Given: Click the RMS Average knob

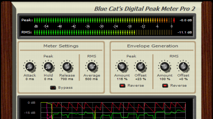Looking at the screenshot, I should point(92,67).
